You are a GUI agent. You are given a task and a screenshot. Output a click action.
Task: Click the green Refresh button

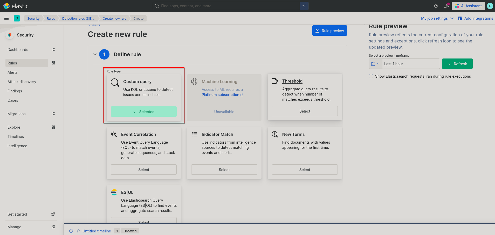[x=457, y=64]
